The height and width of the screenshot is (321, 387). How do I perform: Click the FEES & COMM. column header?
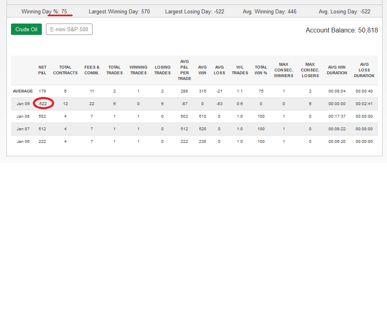coord(92,70)
